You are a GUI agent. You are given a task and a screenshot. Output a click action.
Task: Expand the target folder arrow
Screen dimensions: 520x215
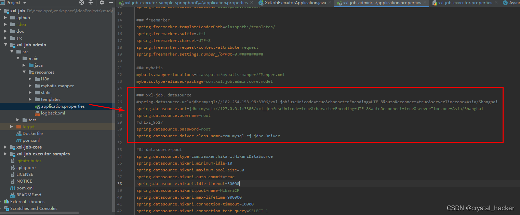12,126
